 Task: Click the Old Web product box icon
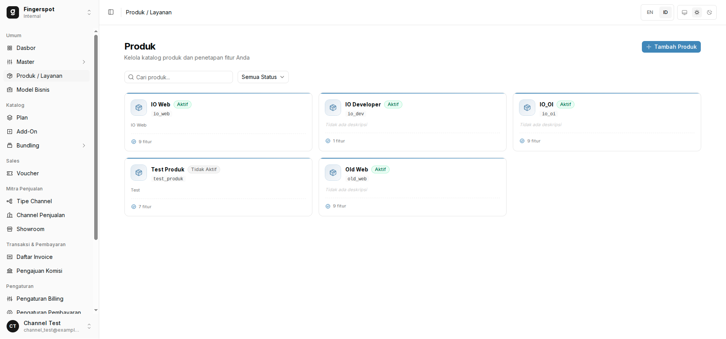point(333,173)
